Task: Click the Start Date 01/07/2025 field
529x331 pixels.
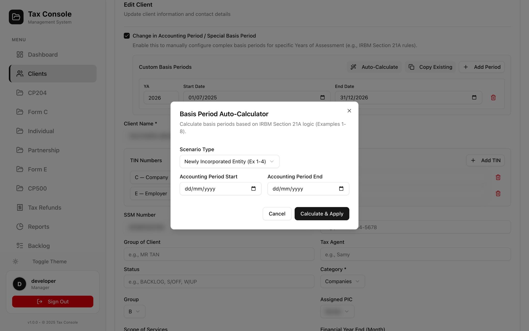Action: 257,97
